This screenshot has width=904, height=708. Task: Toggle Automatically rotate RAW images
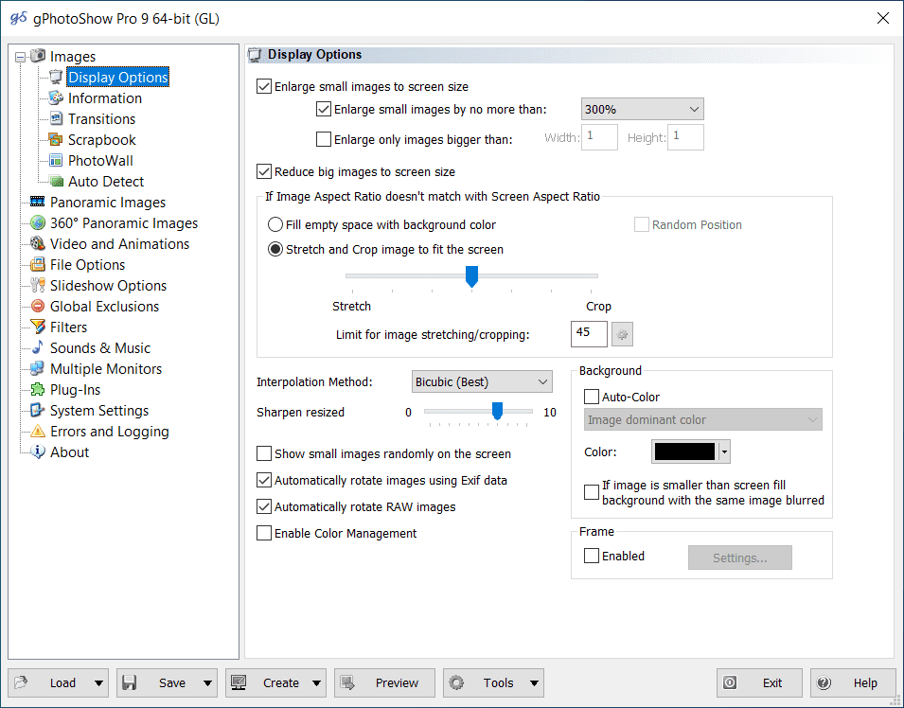point(264,506)
